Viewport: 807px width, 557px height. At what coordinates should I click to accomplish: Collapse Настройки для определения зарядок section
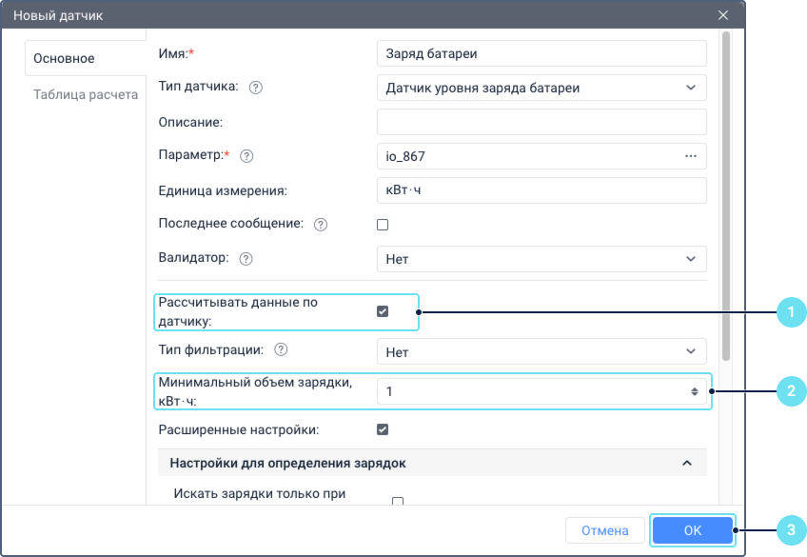pyautogui.click(x=687, y=464)
